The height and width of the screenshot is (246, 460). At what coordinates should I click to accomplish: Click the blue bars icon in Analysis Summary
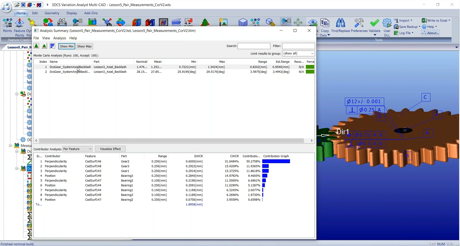point(52,46)
